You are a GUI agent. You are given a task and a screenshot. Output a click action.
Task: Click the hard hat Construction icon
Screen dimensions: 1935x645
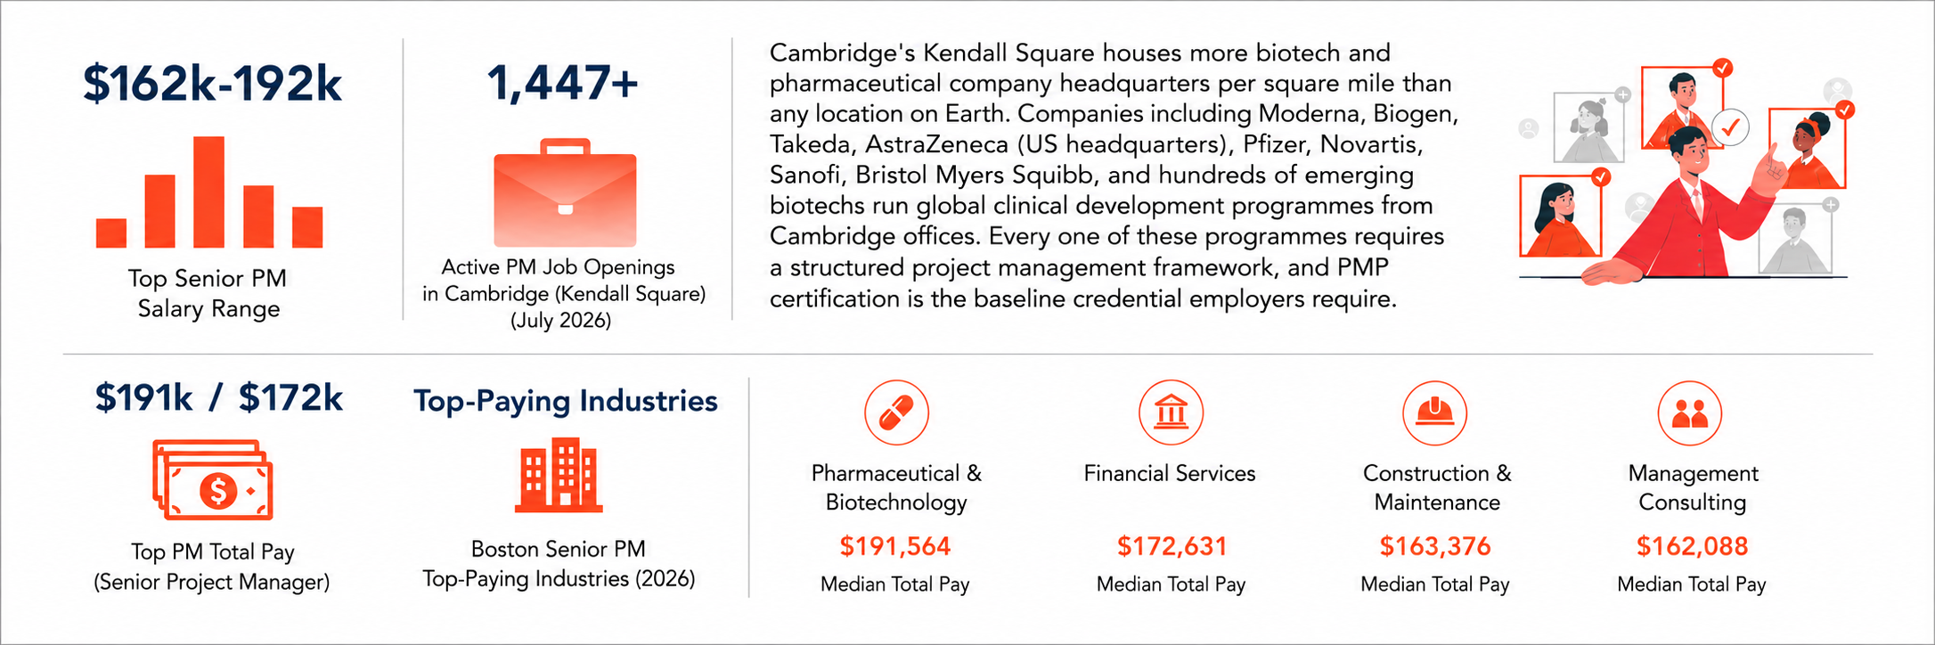1434,412
